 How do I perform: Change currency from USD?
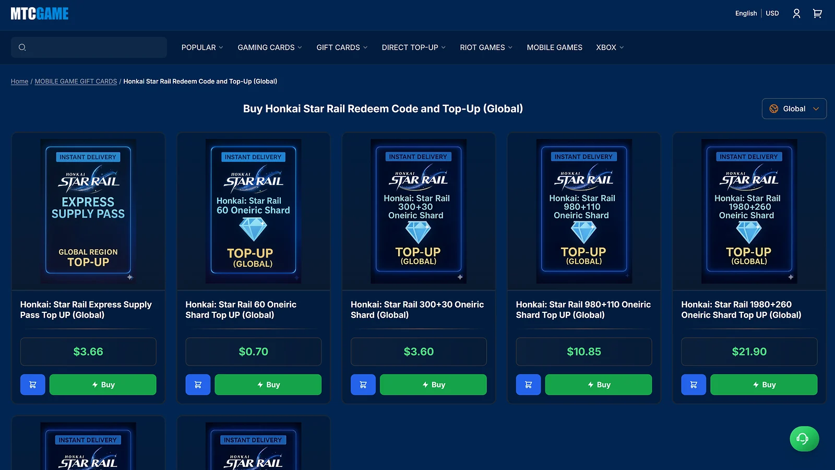tap(772, 14)
